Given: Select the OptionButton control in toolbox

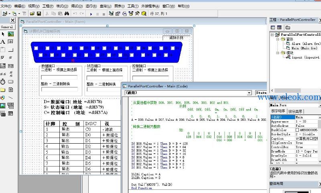Looking at the screenshot, I should tap(11, 58).
